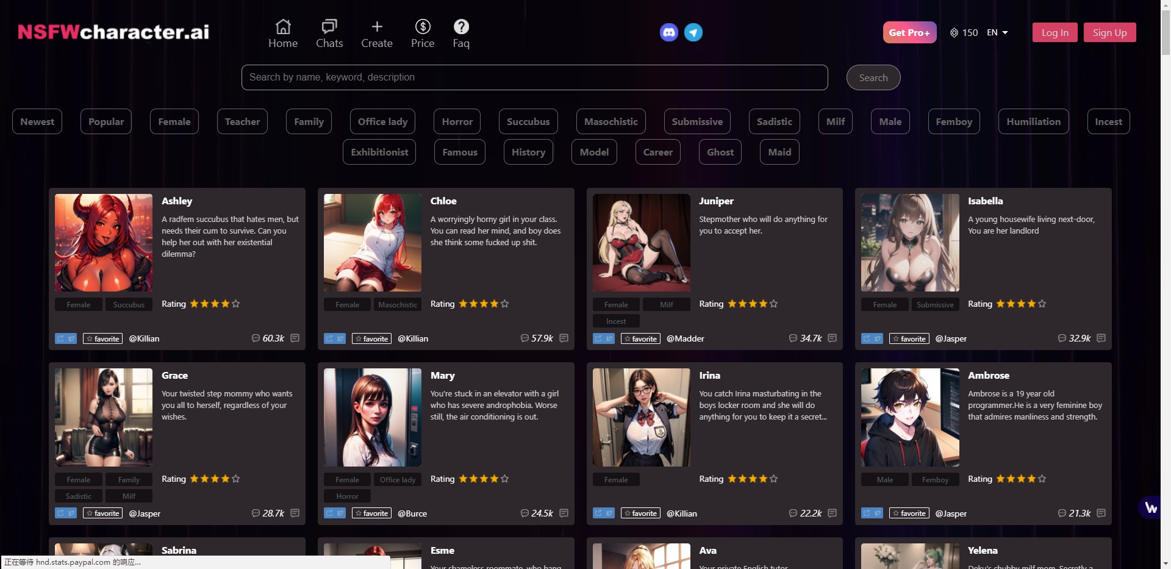Favorite the Chloe character

click(x=371, y=338)
